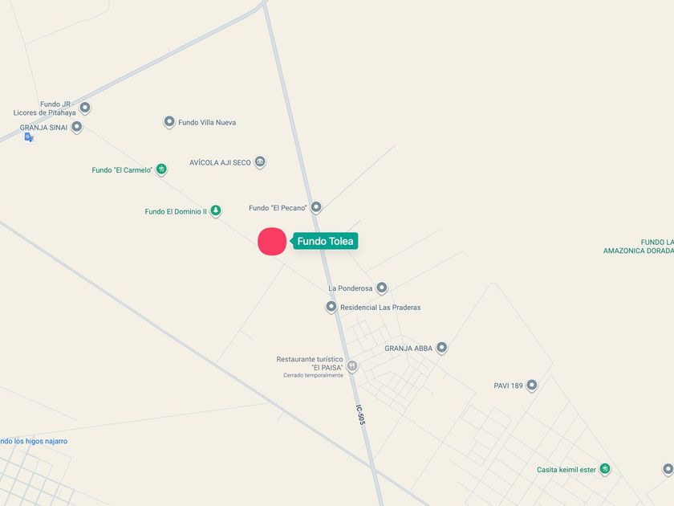Image resolution: width=674 pixels, height=506 pixels.
Task: Click the Fundo Tolea label tooltip
Action: pyautogui.click(x=325, y=241)
